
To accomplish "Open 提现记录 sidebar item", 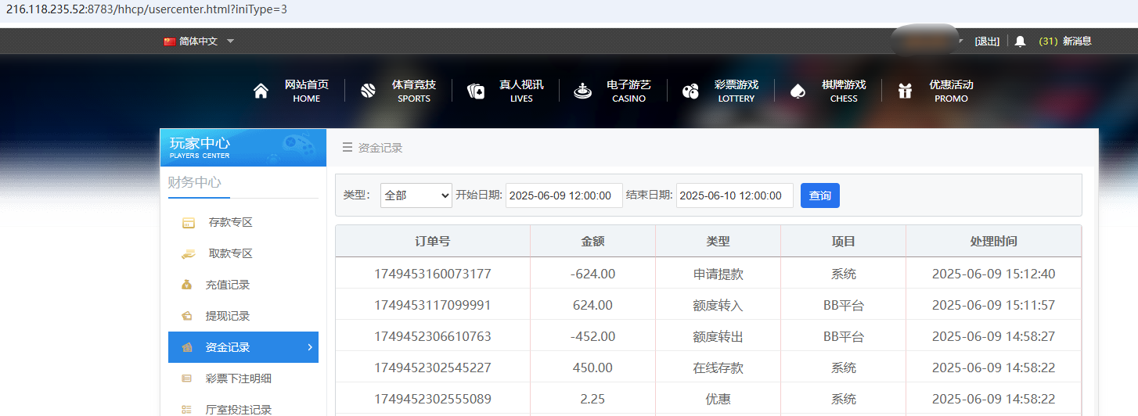I will point(227,316).
